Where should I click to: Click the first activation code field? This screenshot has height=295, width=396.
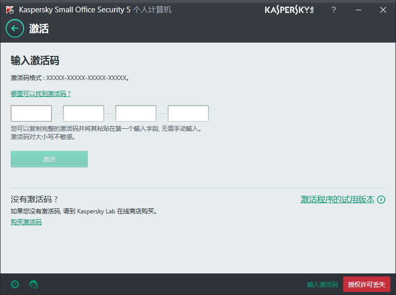31,113
